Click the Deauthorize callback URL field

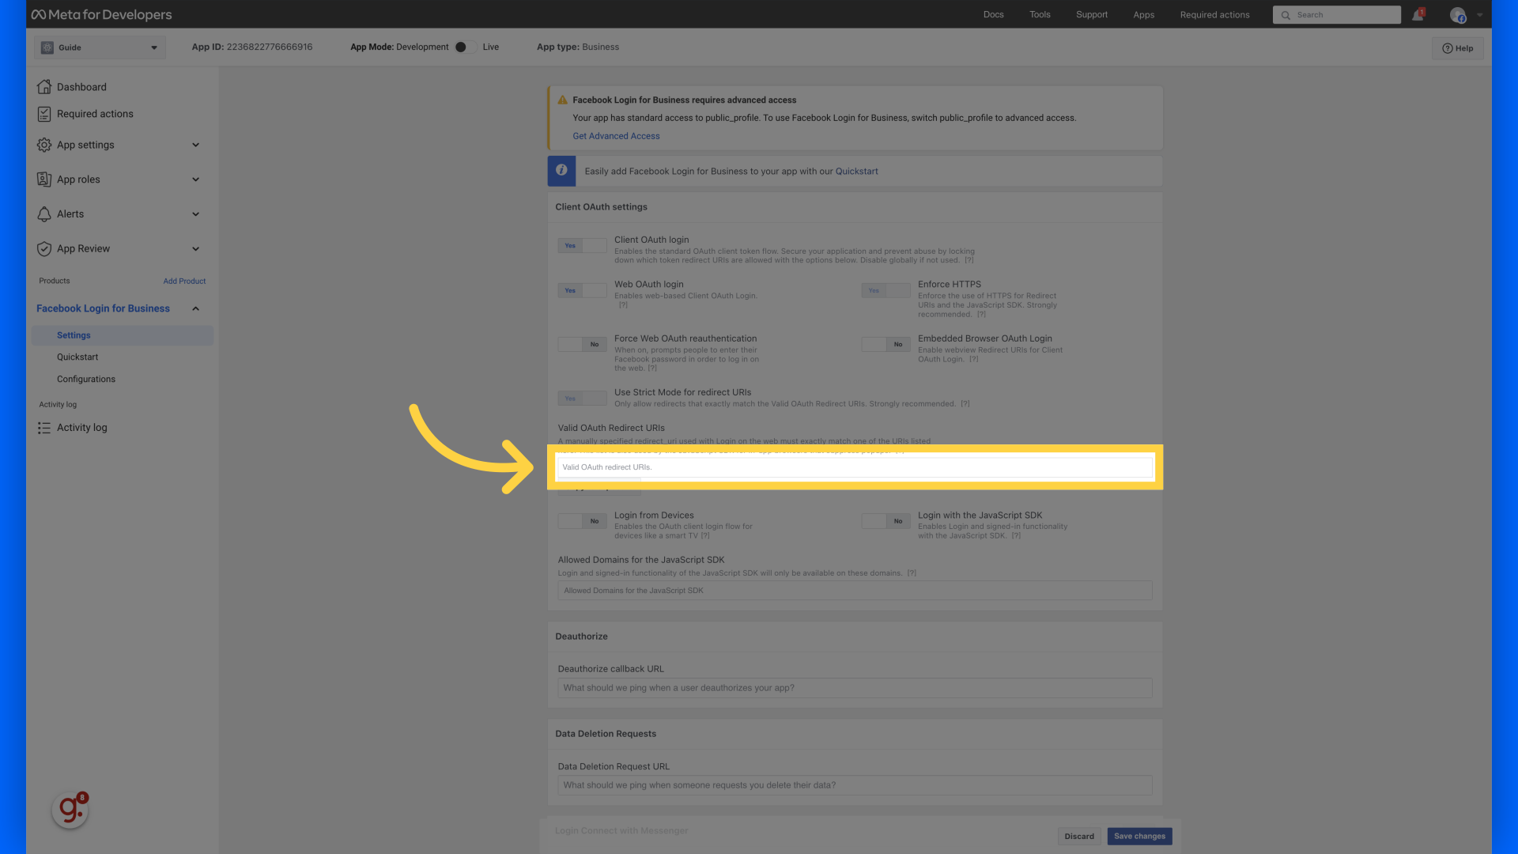tap(855, 688)
